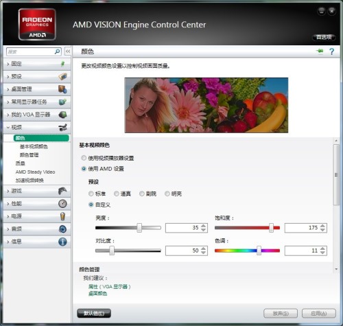The width and height of the screenshot is (343, 326).
Task: Expand the 桌面管理 section chevron
Action: 8,89
